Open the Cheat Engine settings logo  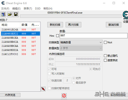125,15
